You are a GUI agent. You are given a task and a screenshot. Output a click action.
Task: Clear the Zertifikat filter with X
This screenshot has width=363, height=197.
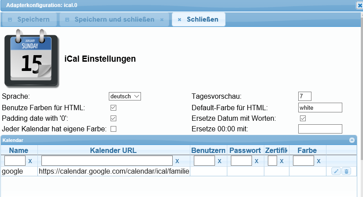281,161
